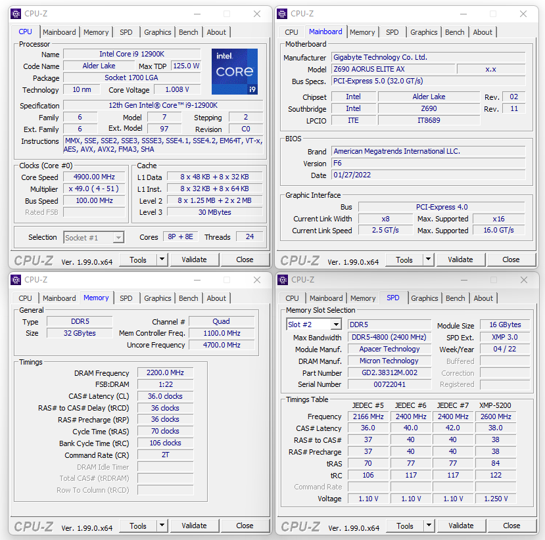
Task: Open About tab in Memory window
Action: tap(216, 298)
